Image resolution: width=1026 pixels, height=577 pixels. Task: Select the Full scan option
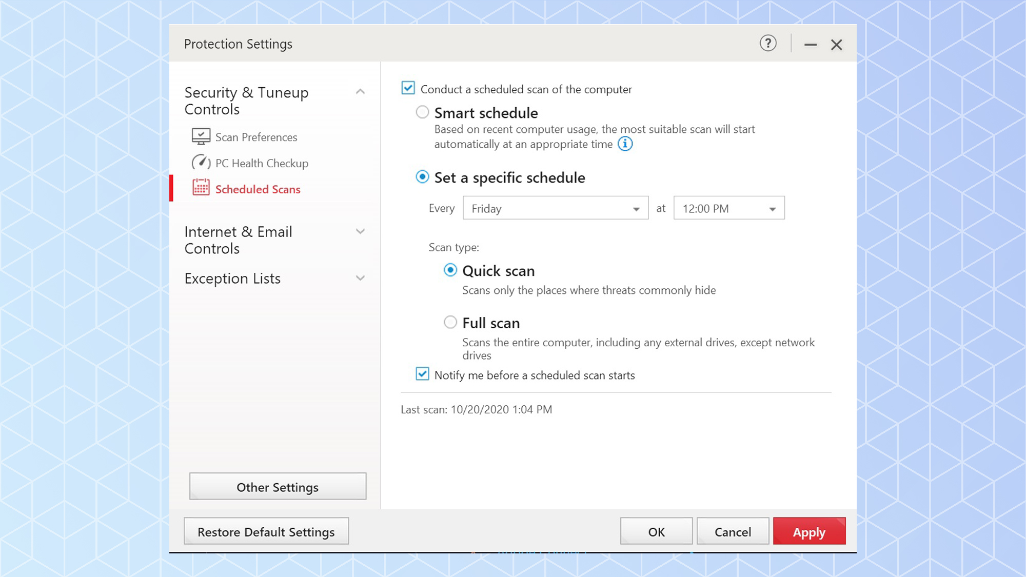point(450,322)
